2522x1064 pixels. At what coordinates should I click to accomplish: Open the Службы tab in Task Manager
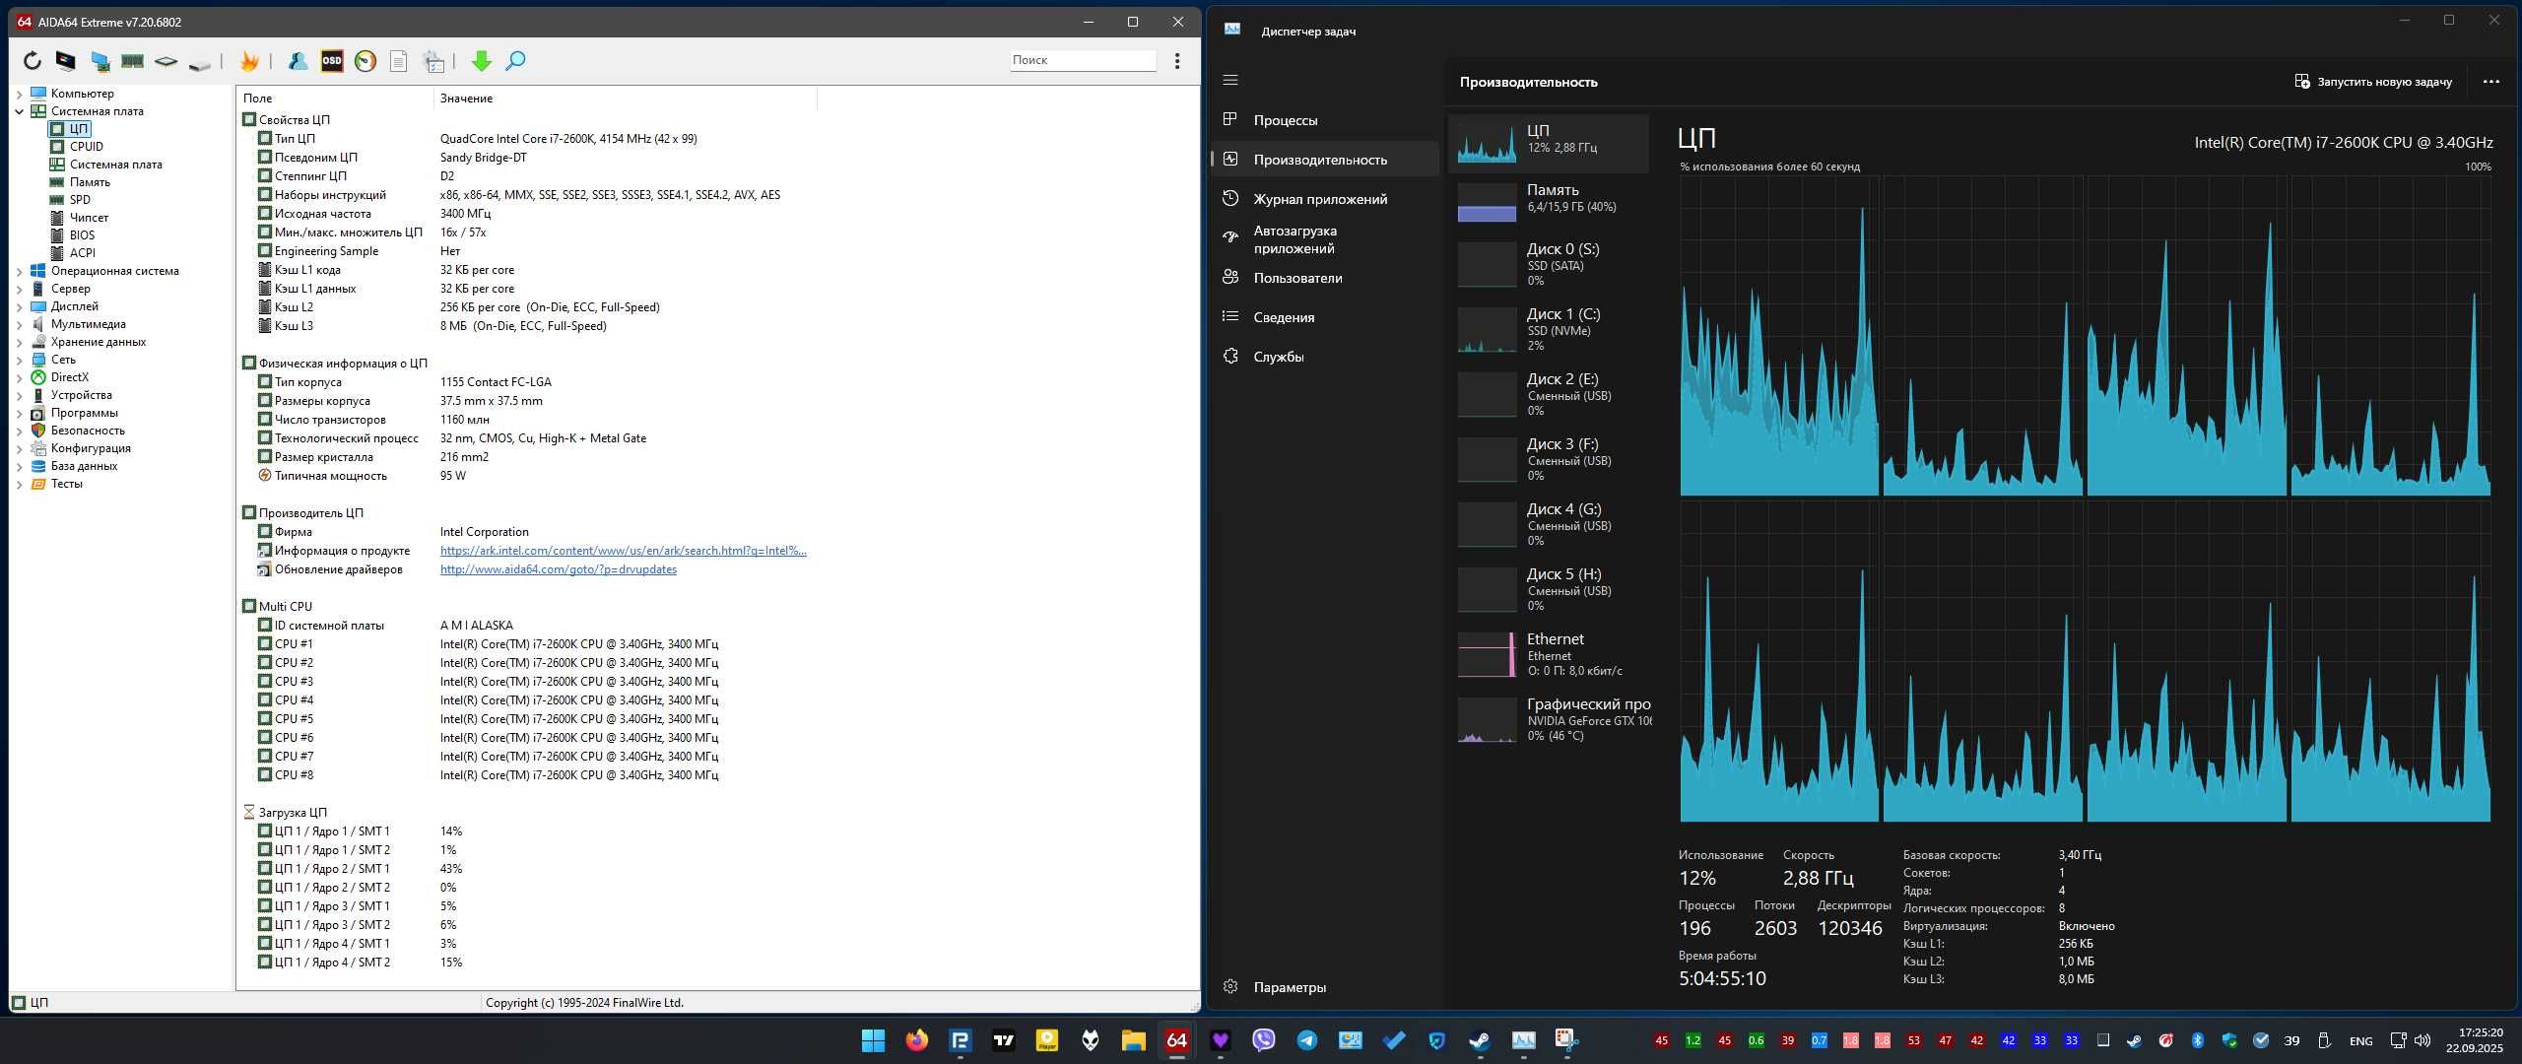pos(1324,357)
